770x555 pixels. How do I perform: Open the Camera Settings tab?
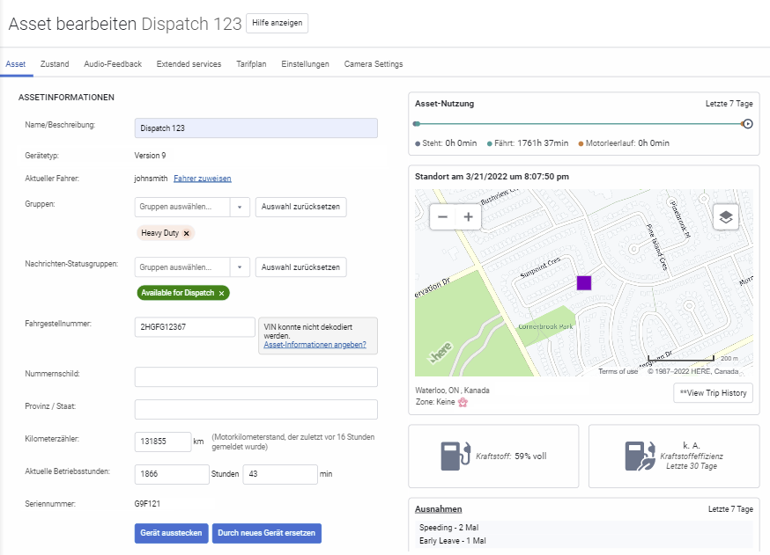tap(374, 64)
